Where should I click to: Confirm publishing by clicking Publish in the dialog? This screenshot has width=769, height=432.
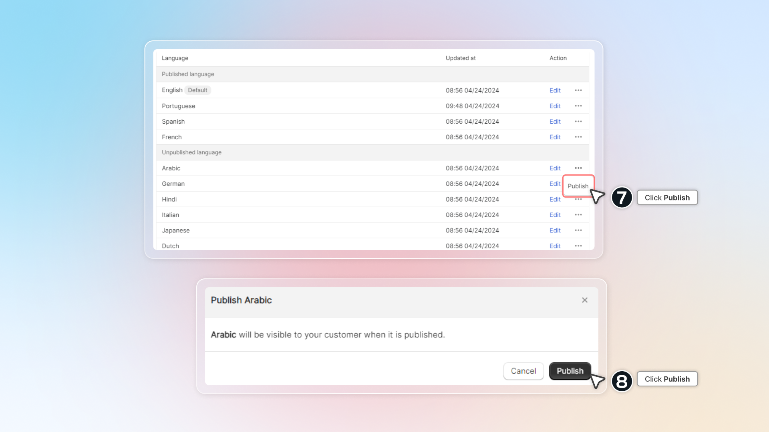[x=570, y=371]
